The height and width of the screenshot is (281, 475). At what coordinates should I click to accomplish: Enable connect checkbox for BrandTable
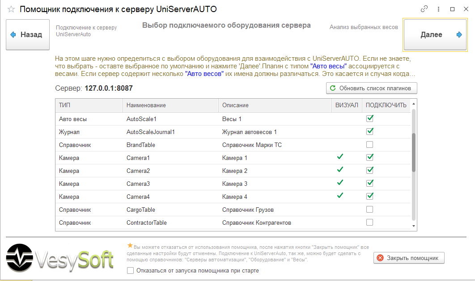pyautogui.click(x=369, y=145)
